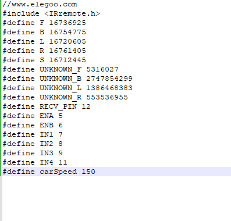
Task: Select the define L 16720605 line
Action: (44, 41)
